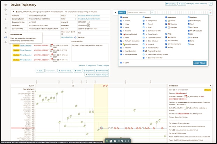Click the bell icon in bottom floating toolbar

click(x=115, y=141)
